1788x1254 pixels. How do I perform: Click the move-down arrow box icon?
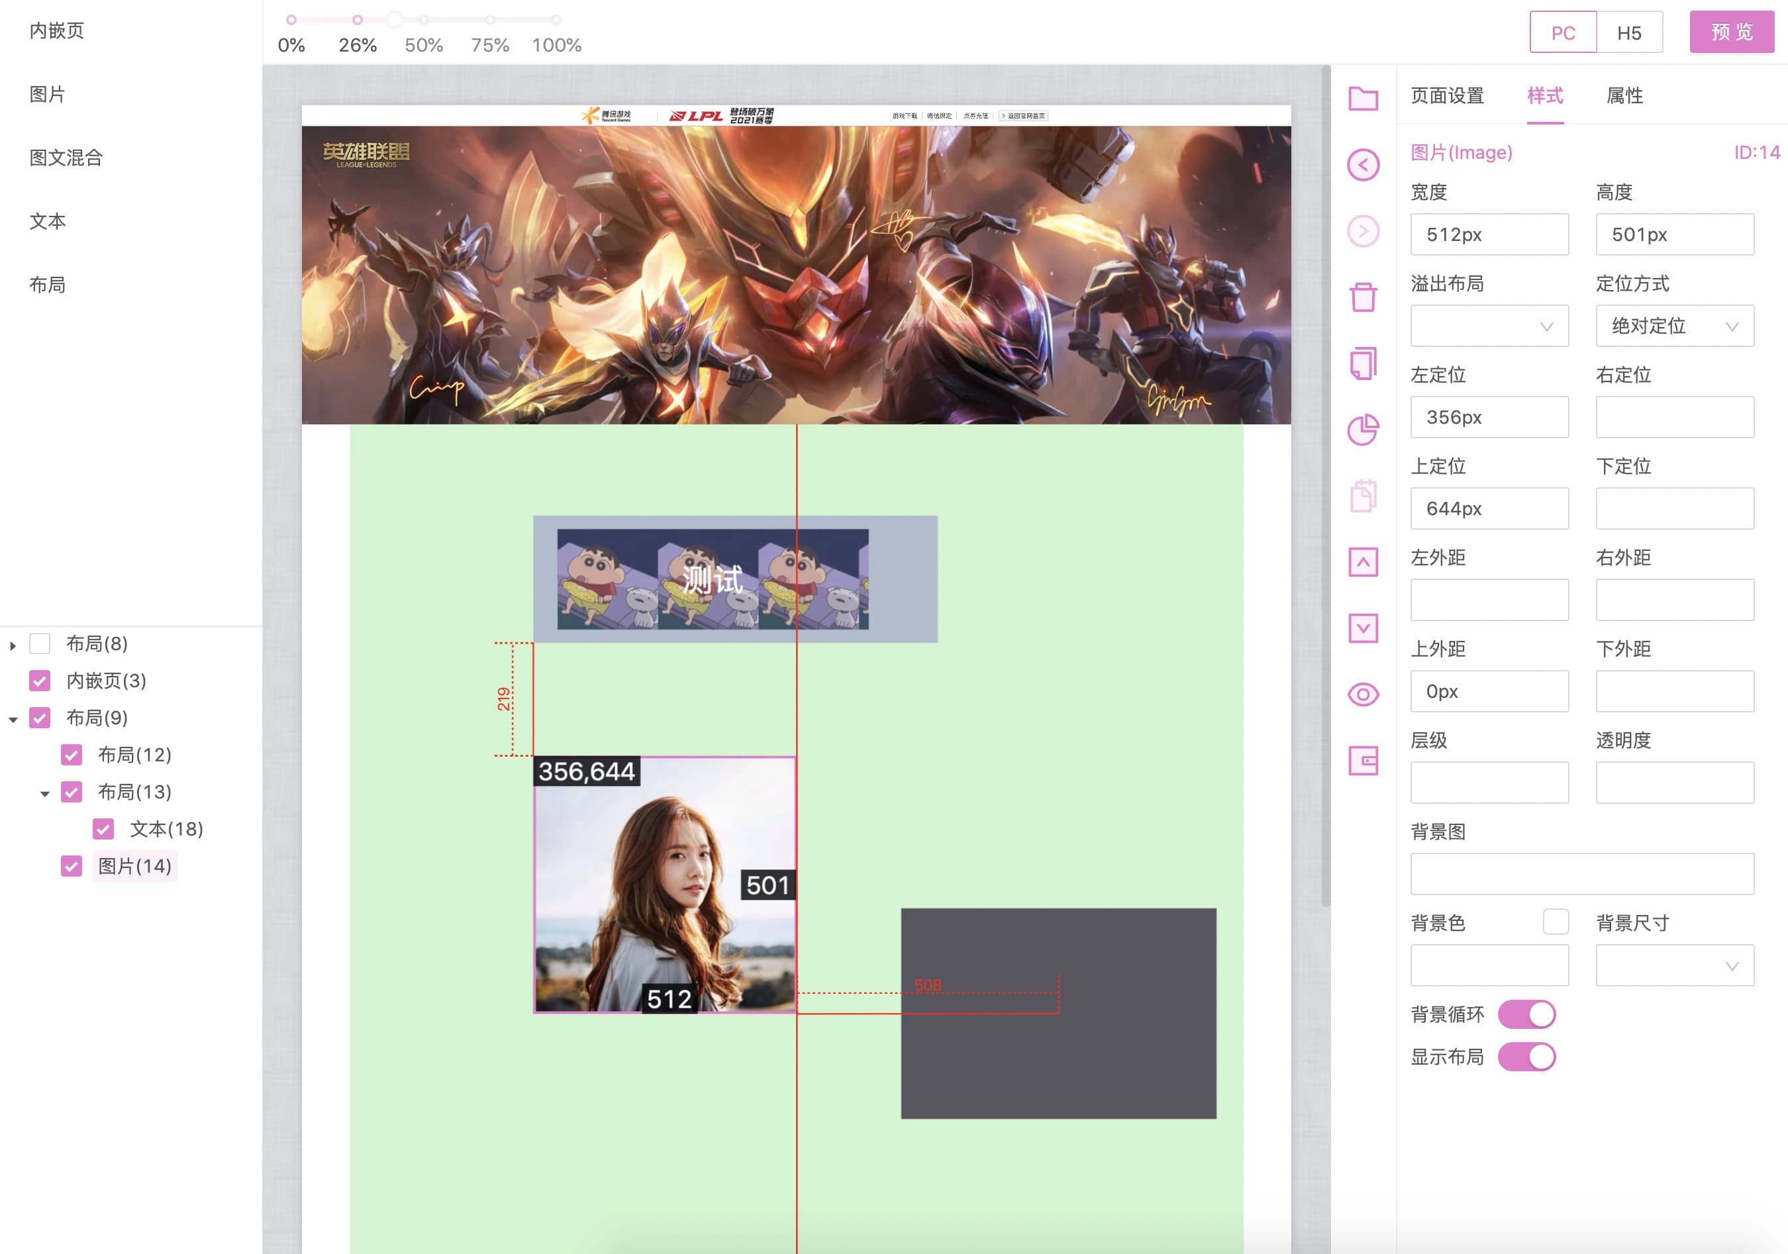click(x=1363, y=628)
